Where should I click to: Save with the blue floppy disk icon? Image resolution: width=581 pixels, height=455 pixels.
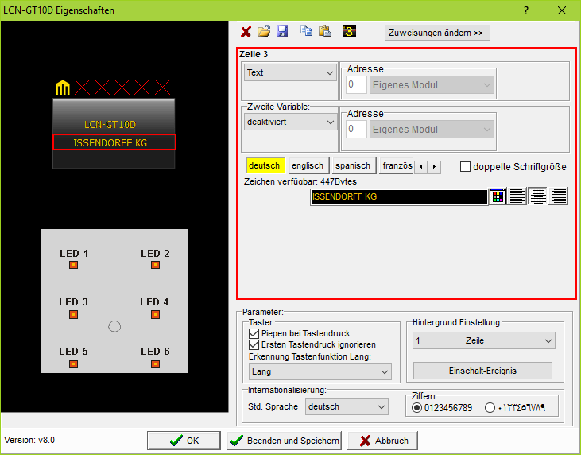tap(282, 32)
